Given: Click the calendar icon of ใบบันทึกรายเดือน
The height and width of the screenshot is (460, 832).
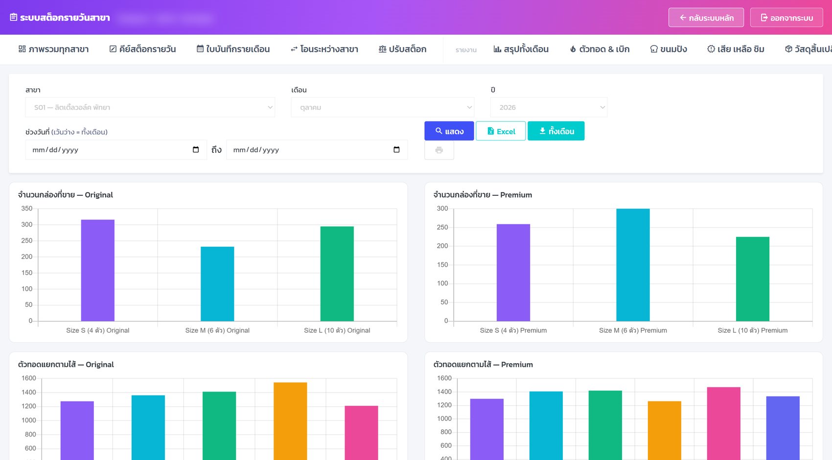Looking at the screenshot, I should tap(200, 49).
